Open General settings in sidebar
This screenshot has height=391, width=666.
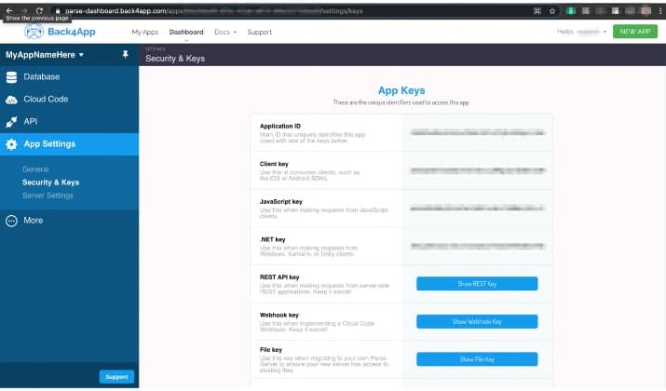(35, 169)
